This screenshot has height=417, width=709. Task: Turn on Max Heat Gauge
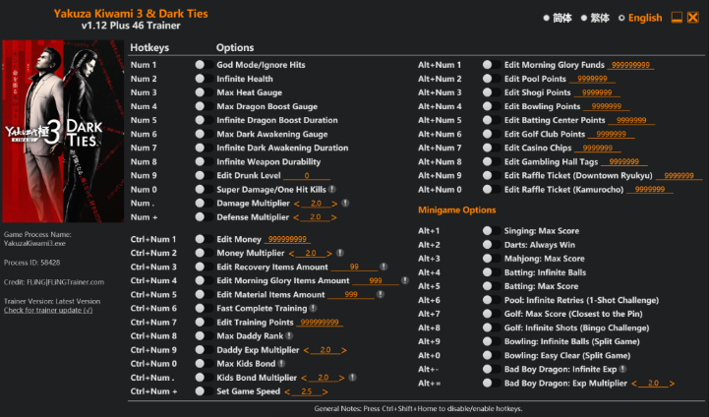pyautogui.click(x=204, y=92)
